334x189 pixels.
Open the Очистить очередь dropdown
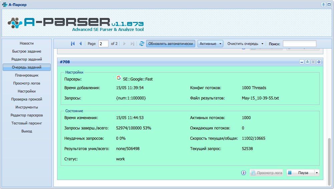[x=245, y=44]
